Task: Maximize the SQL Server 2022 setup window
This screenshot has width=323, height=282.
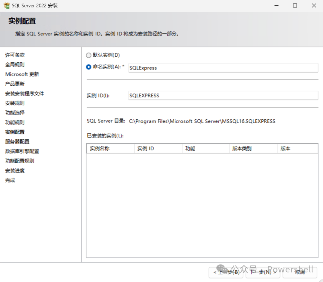Action: click(x=295, y=6)
